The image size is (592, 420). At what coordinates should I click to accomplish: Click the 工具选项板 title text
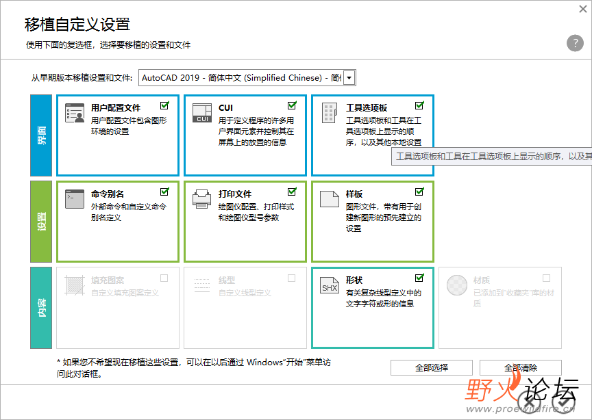pyautogui.click(x=367, y=108)
